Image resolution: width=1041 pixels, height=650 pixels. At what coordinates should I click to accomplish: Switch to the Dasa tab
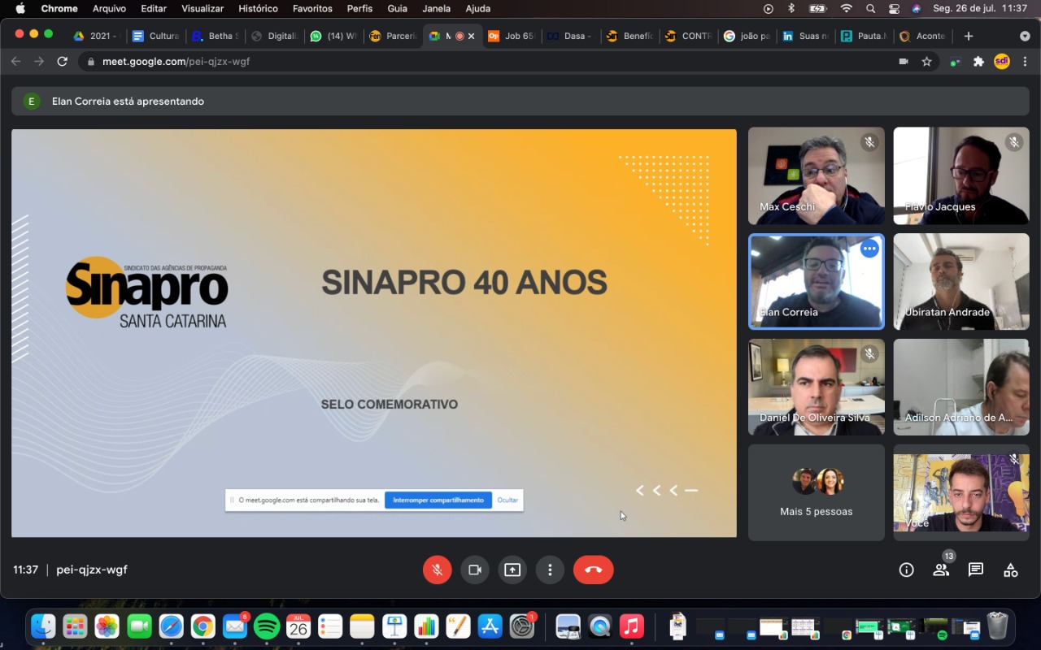coord(570,36)
